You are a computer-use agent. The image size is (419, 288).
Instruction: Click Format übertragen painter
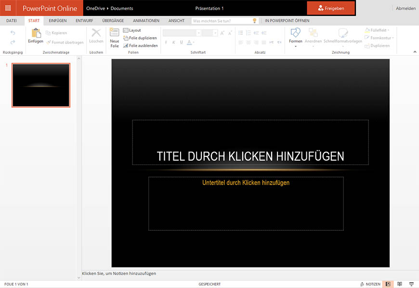click(65, 42)
